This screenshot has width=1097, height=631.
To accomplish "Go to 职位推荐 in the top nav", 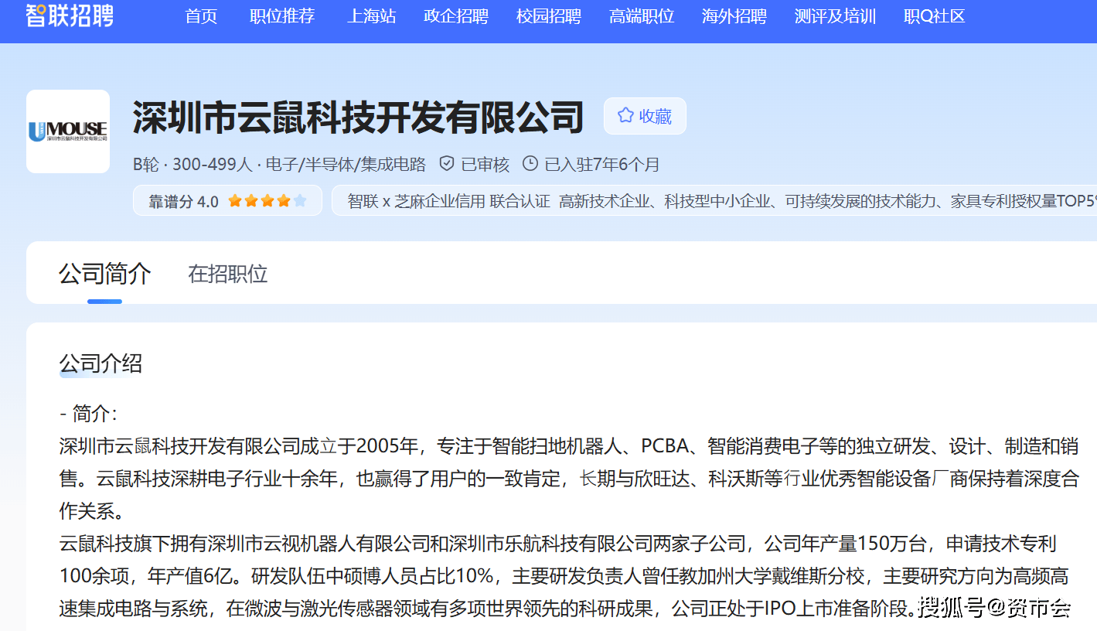I will pyautogui.click(x=282, y=16).
